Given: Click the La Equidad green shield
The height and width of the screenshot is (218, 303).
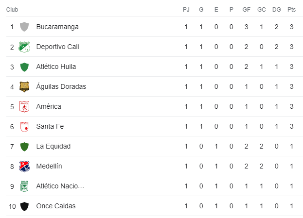Looking at the screenshot, I should [x=24, y=147].
